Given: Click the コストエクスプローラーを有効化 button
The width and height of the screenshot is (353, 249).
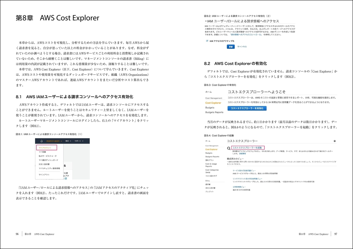Looking at the screenshot, I should (x=247, y=108).
